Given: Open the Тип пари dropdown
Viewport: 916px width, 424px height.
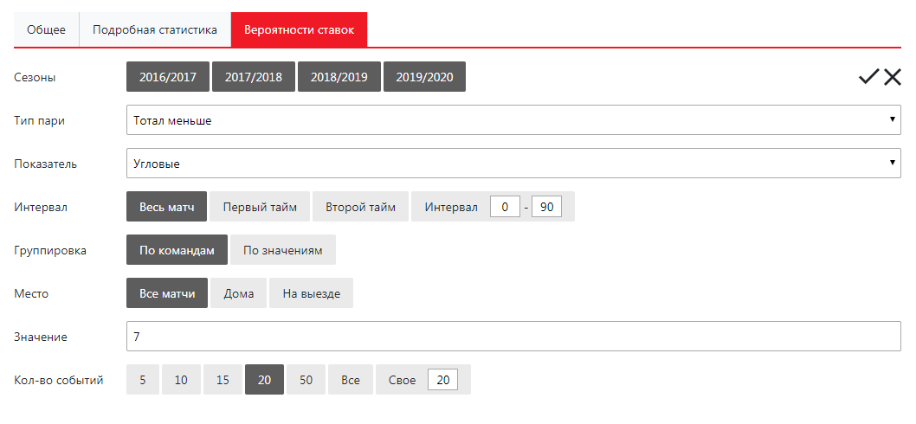Looking at the screenshot, I should tap(513, 120).
